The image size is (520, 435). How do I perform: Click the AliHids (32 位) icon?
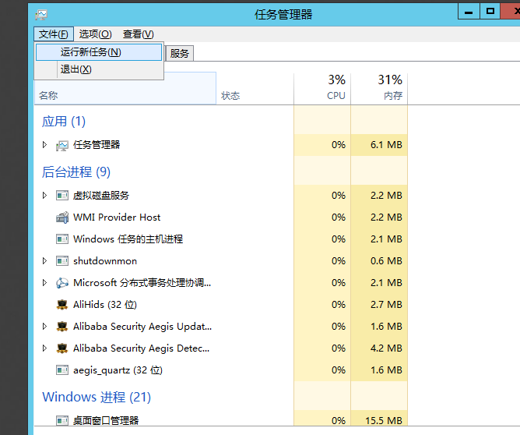[62, 305]
